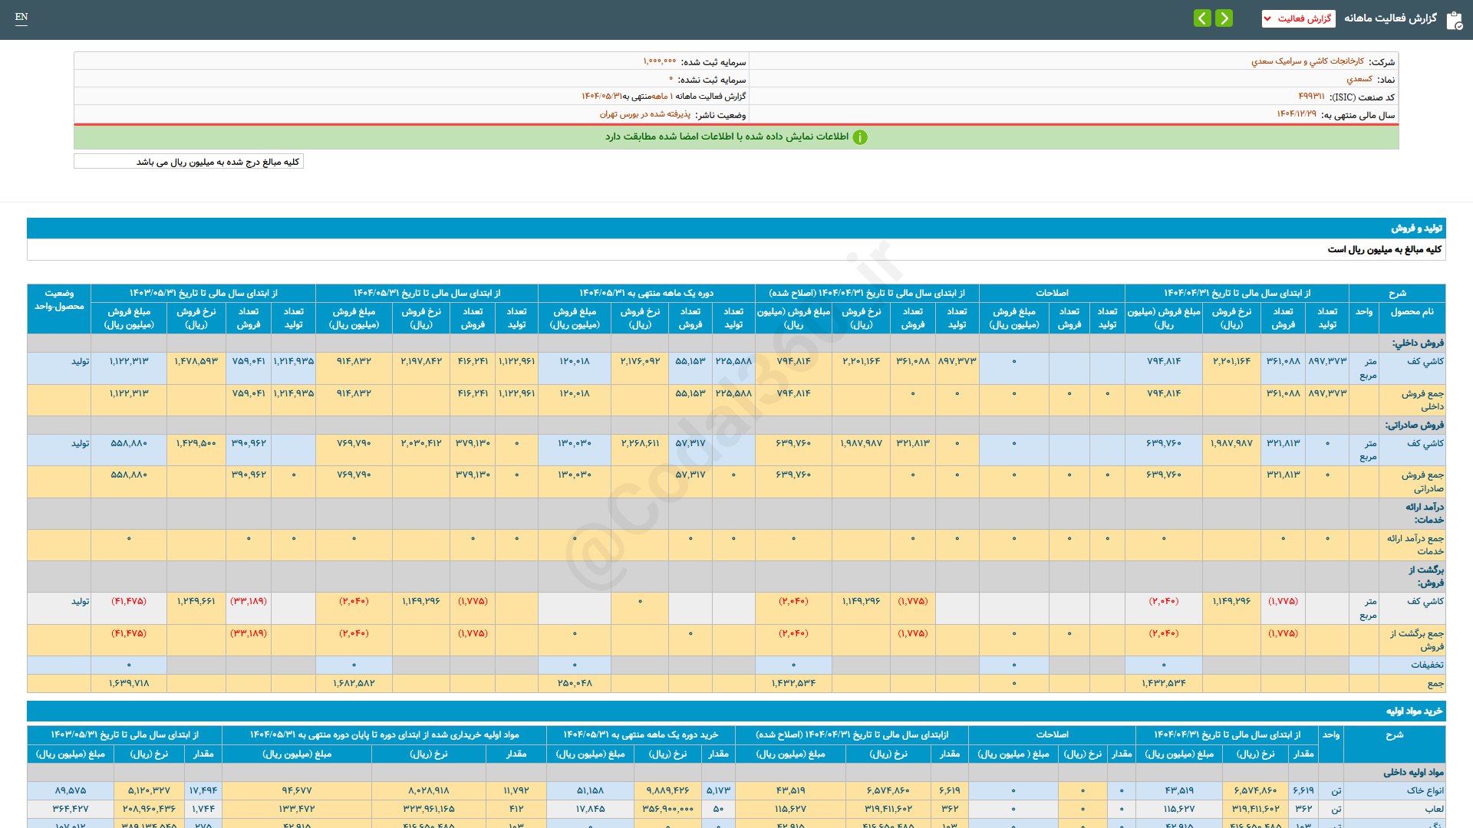Select the جمع فروش داخلی row label
Viewport: 1473px width, 828px height.
click(x=1412, y=400)
